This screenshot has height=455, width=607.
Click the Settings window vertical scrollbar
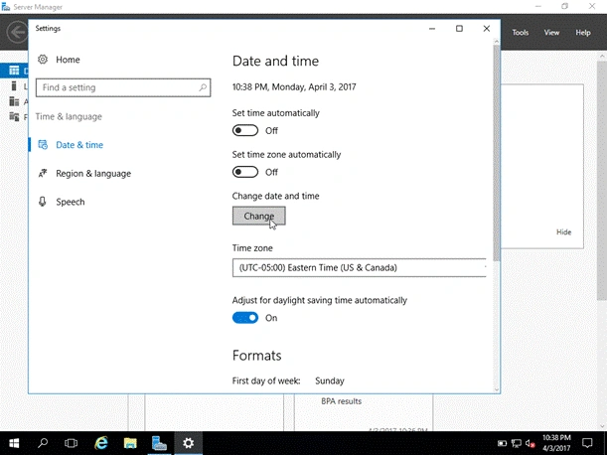[x=497, y=153]
